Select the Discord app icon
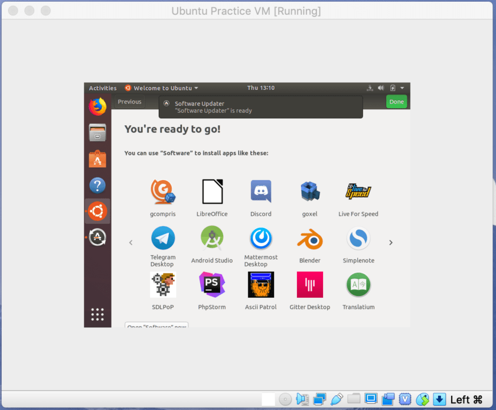This screenshot has width=496, height=410. click(261, 191)
